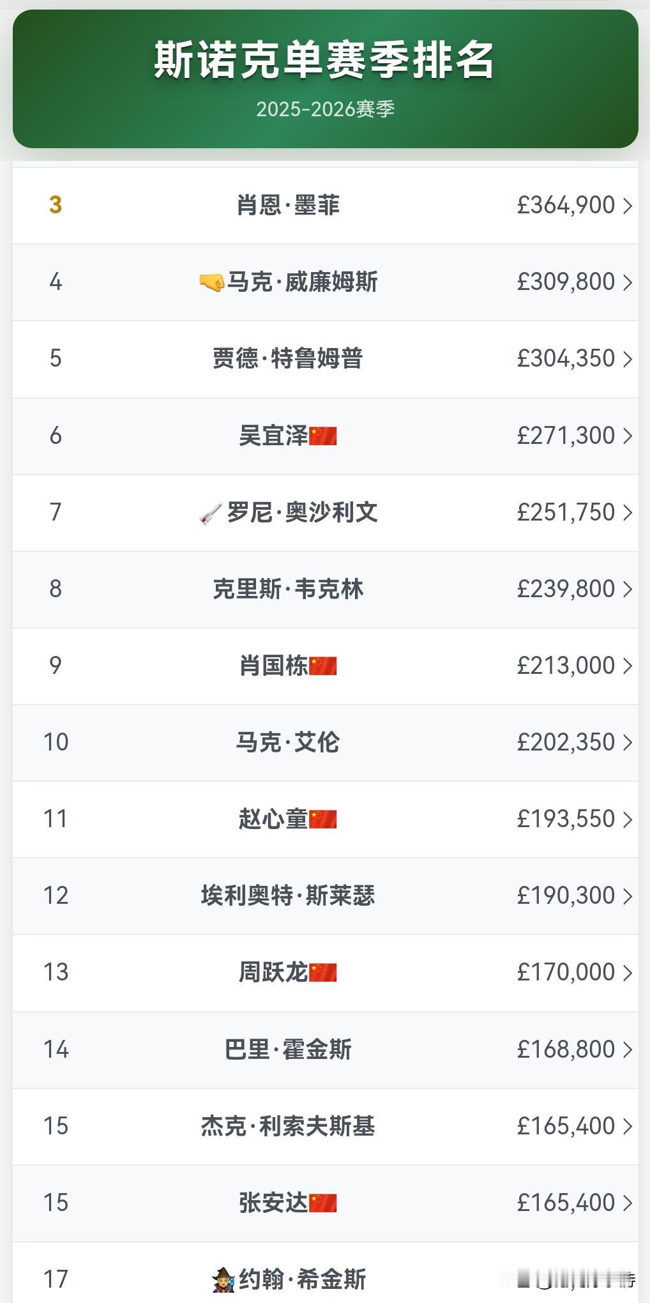Click the fist emoji beside 马克·威廉姆斯
Image resolution: width=650 pixels, height=1303 pixels.
[x=211, y=282]
